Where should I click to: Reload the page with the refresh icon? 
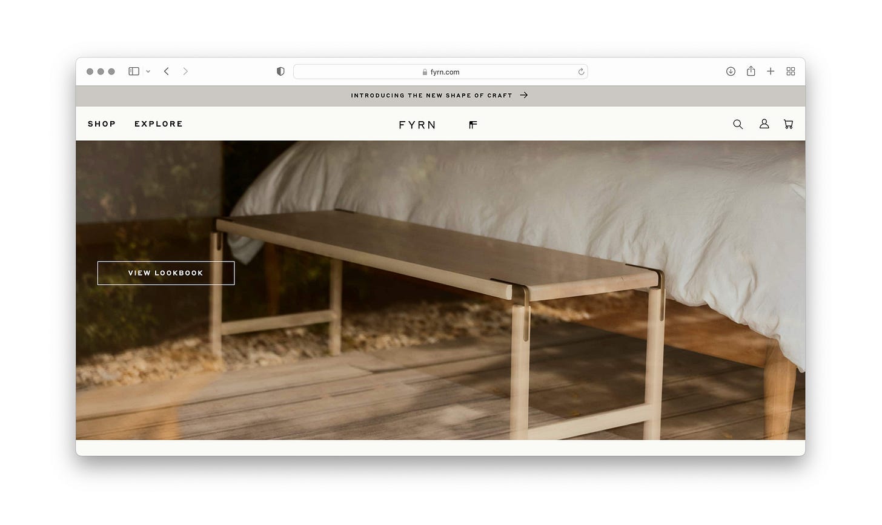click(581, 71)
